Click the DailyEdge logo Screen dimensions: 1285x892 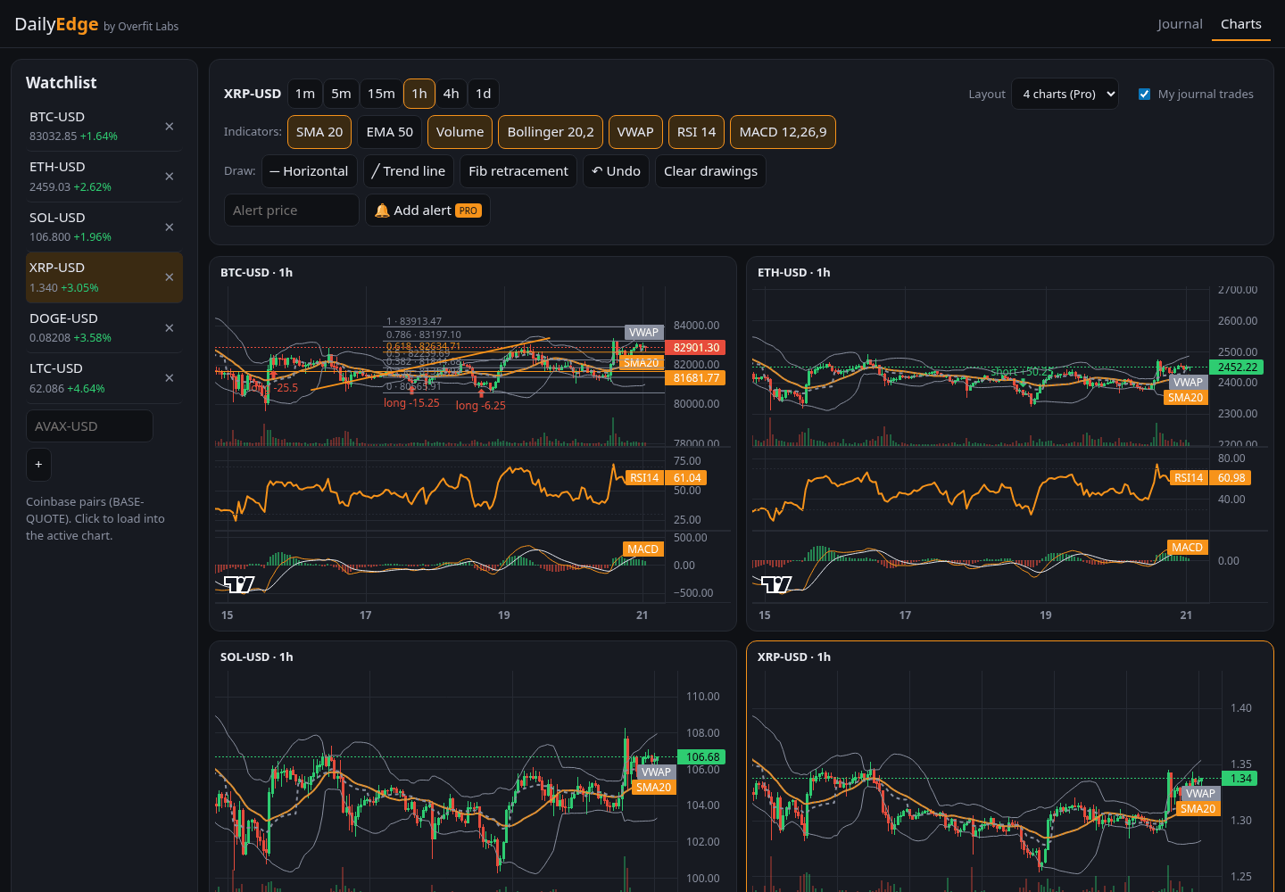coord(56,24)
